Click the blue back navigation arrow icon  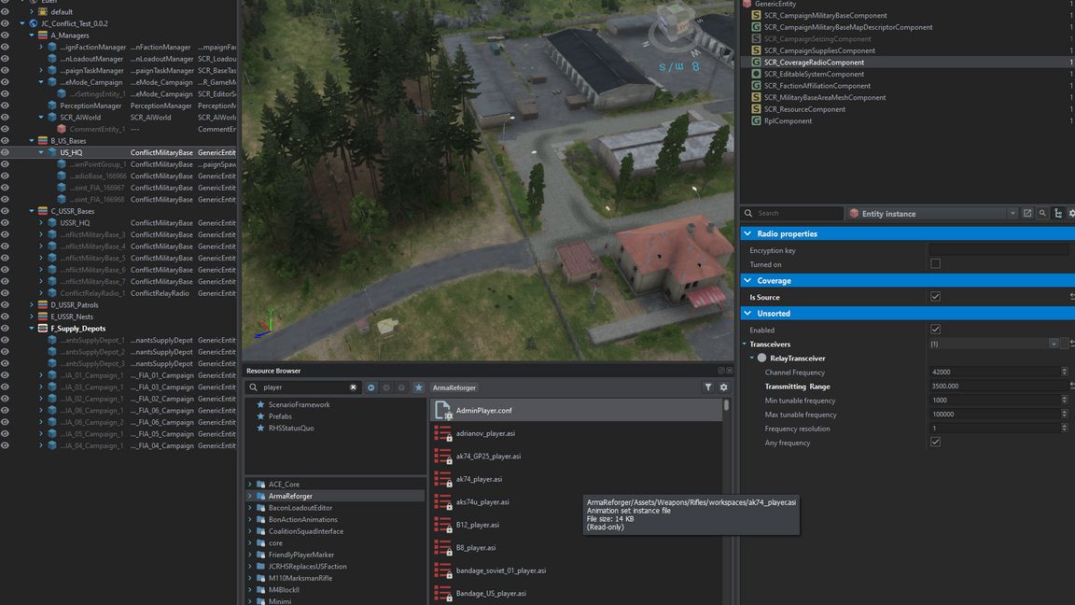tap(371, 387)
